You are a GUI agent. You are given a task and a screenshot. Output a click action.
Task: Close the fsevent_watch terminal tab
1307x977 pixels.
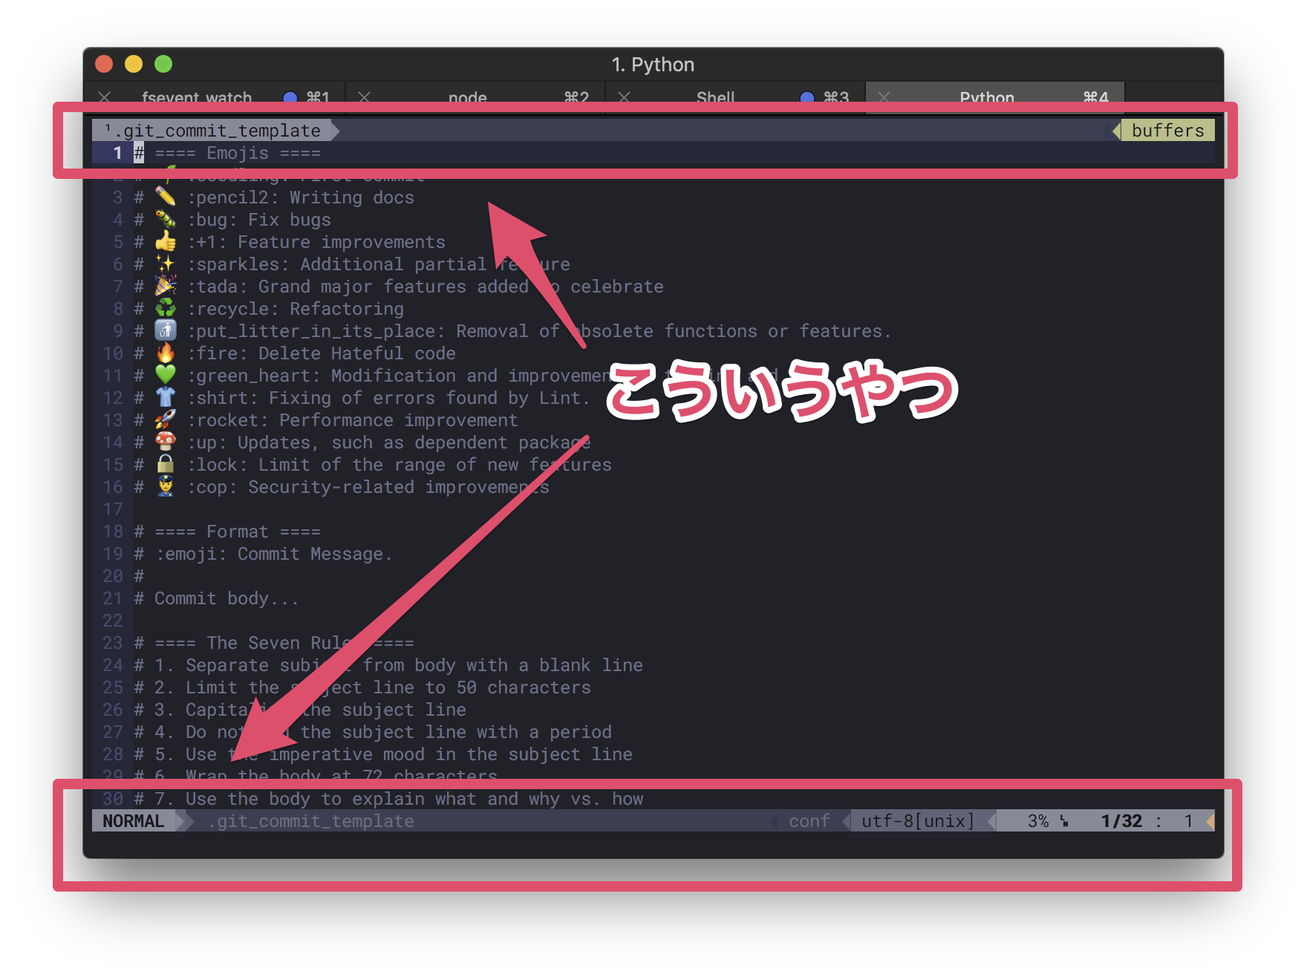(105, 97)
